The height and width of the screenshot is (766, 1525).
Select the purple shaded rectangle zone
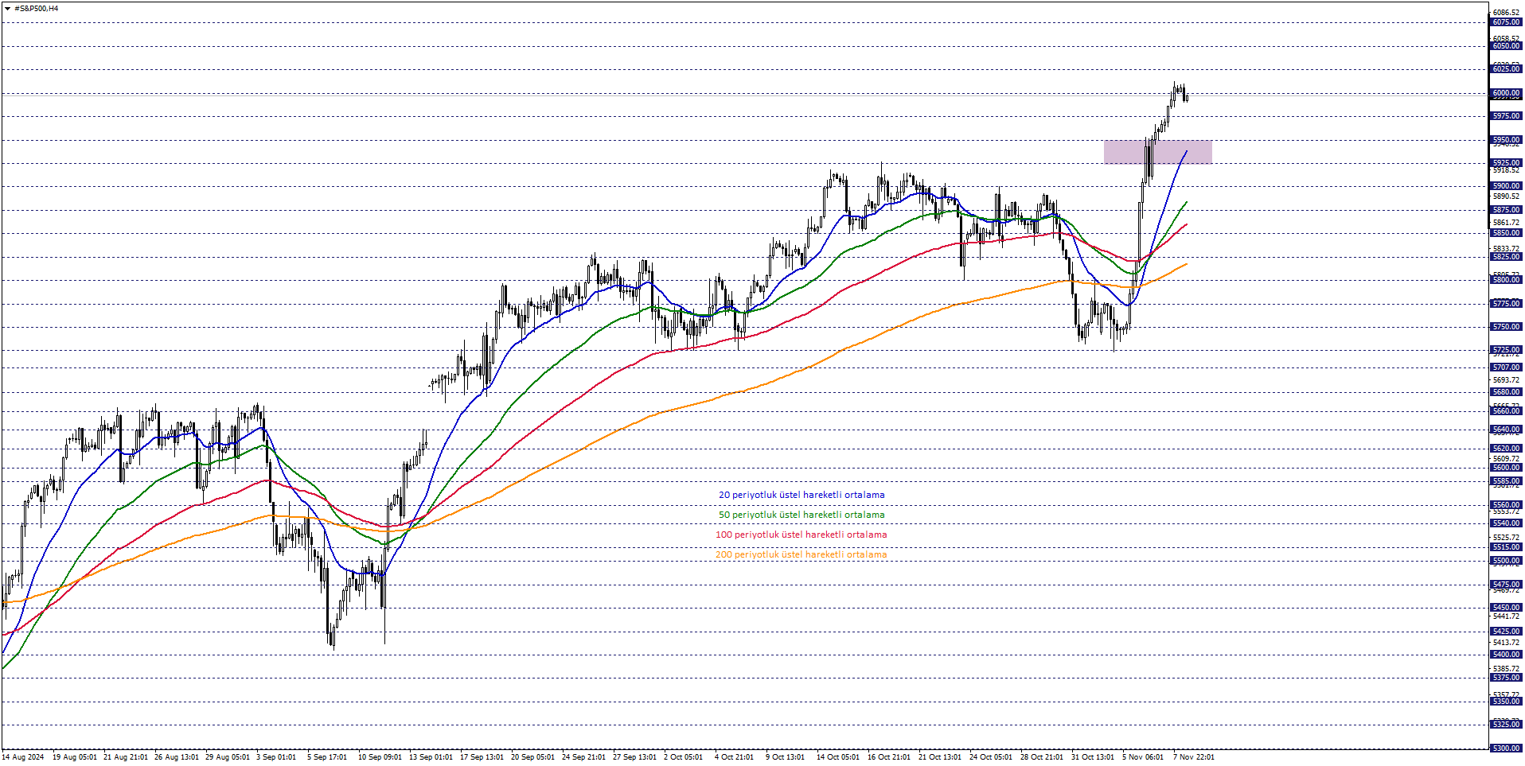pos(1157,152)
